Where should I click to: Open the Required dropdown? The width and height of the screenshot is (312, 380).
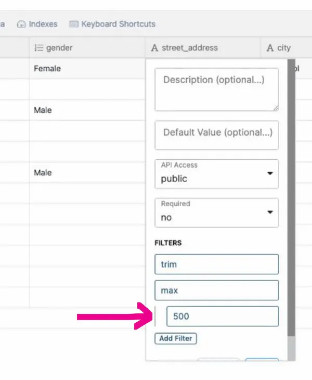click(x=217, y=212)
